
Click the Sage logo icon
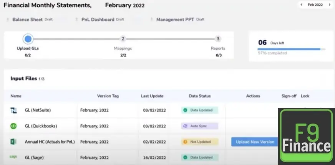(x=13, y=157)
